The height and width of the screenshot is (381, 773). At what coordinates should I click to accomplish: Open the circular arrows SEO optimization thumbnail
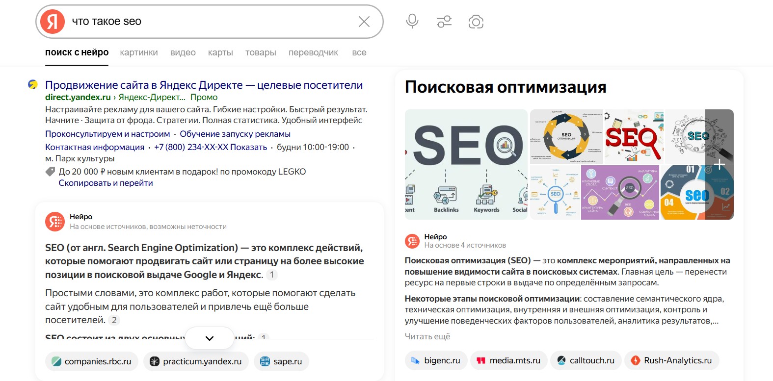pyautogui.click(x=566, y=136)
